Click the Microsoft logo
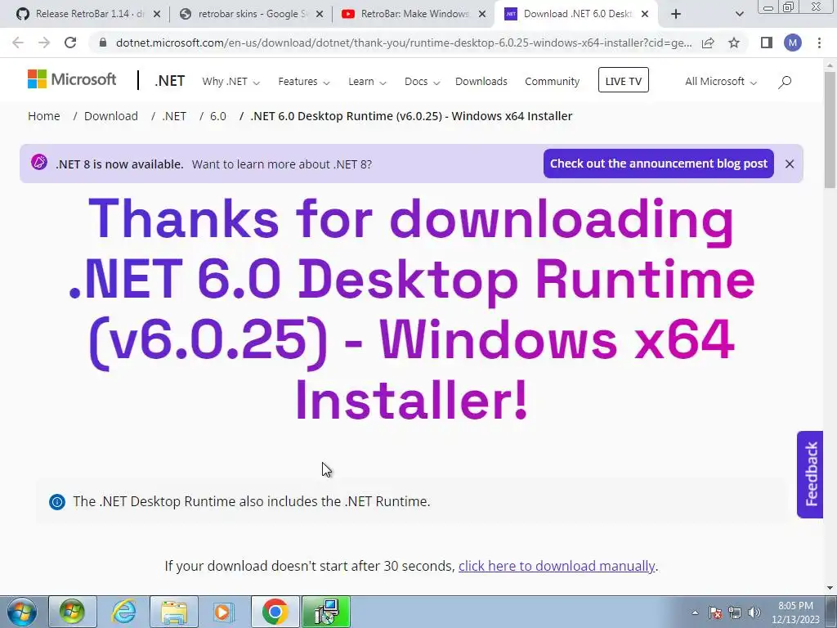Image resolution: width=837 pixels, height=628 pixels. pos(72,79)
